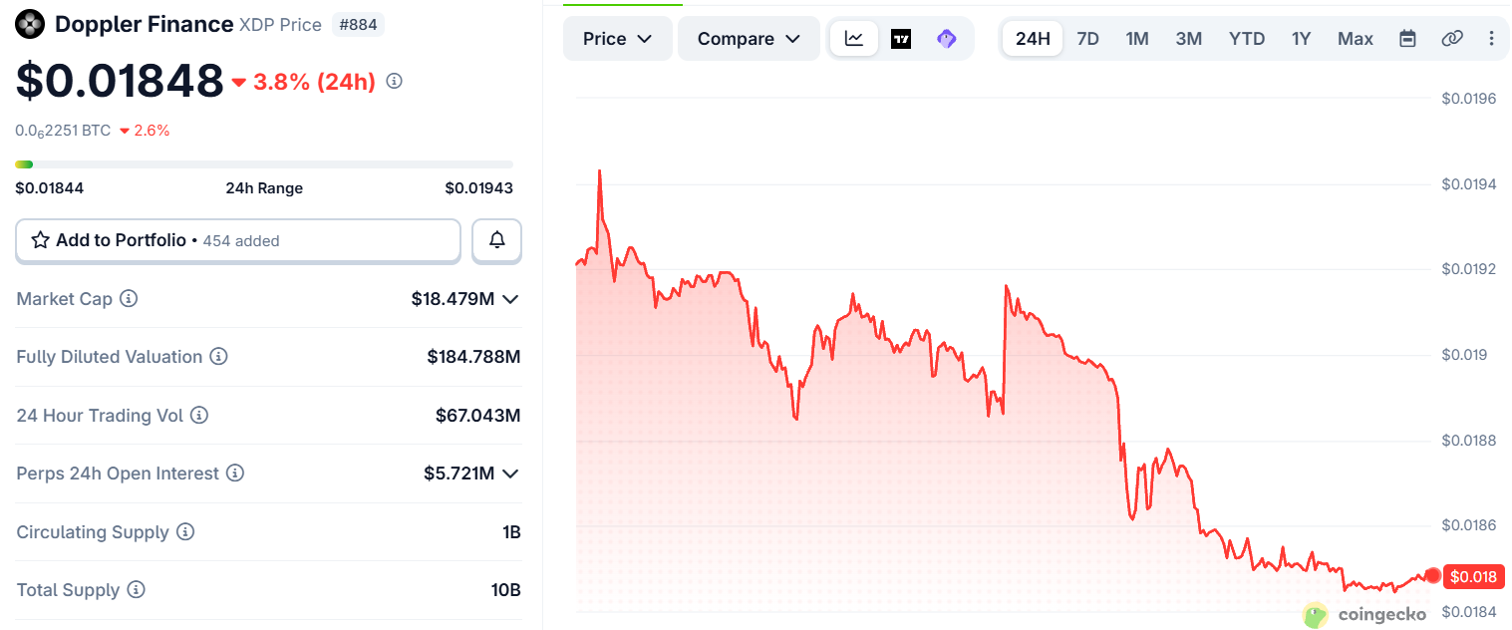The image size is (1512, 630).
Task: Click the $184.788M valuation value
Action: tap(473, 357)
